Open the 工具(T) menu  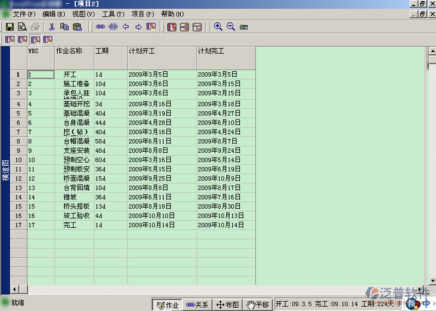point(113,14)
